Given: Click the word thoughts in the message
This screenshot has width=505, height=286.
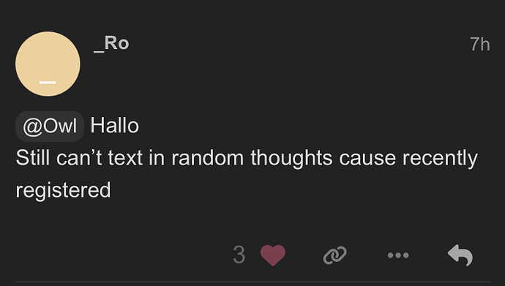Looking at the screenshot, I should [x=291, y=159].
